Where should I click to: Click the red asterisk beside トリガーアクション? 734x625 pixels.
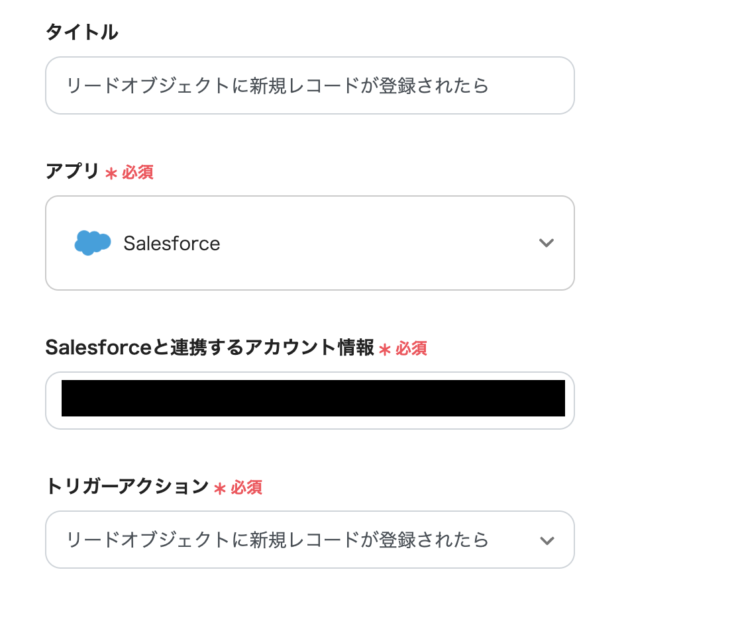220,489
